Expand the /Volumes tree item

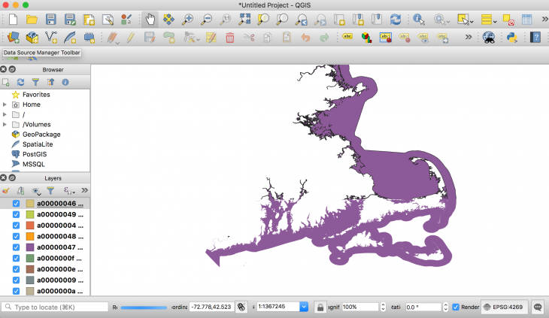click(6, 124)
